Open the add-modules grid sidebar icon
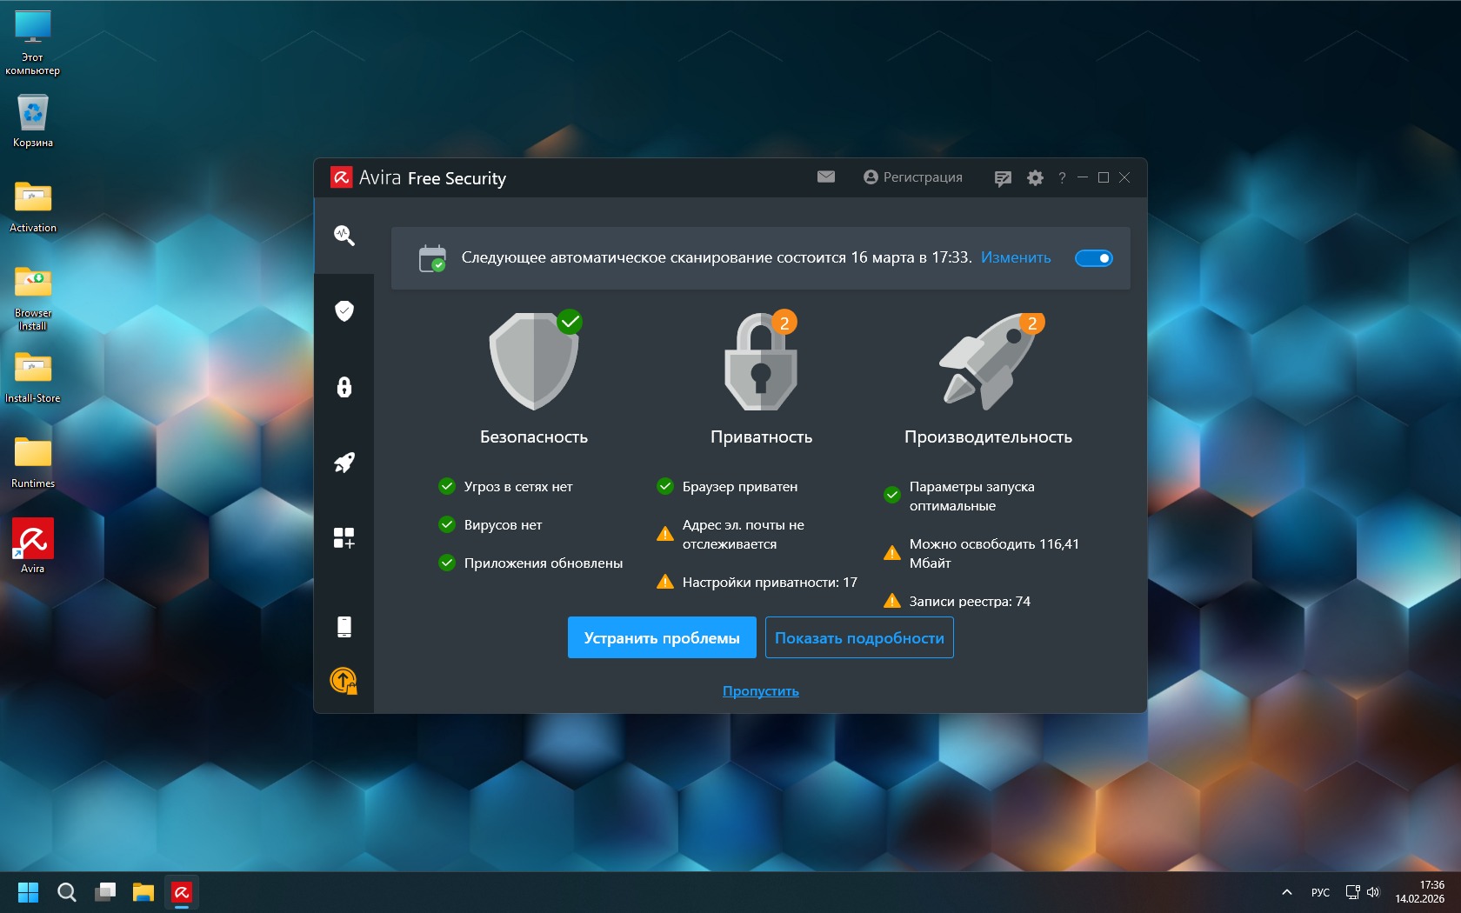Viewport: 1461px width, 913px height. (x=344, y=538)
